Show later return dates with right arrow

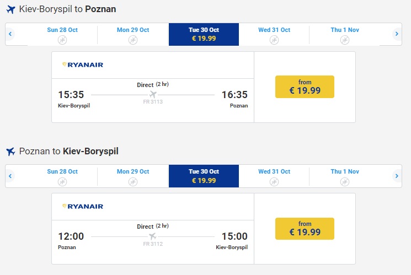tap(397, 176)
